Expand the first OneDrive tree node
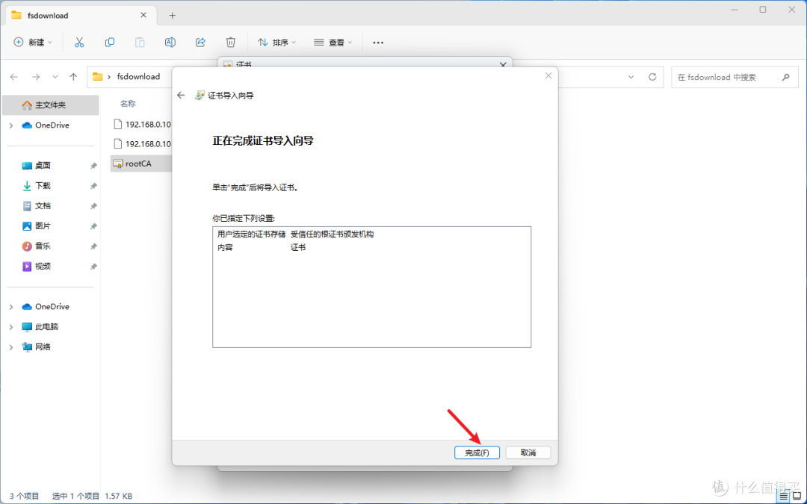This screenshot has height=504, width=807. 10,125
